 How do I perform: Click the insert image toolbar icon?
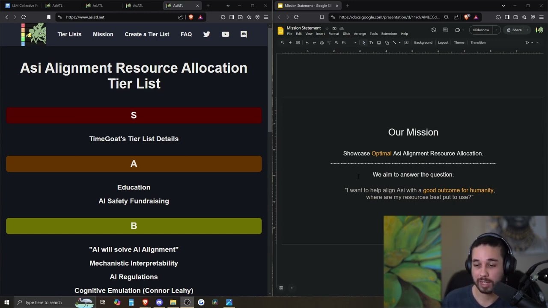click(x=379, y=43)
